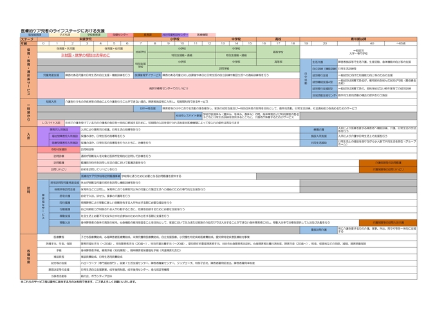Screen dimensions: 444x314
Task: Select the orange 保育課 legend swatch
Action: pos(148,35)
